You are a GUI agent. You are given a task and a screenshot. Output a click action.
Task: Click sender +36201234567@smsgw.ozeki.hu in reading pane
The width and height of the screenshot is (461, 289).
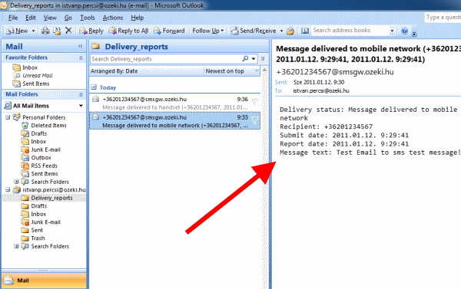[335, 72]
